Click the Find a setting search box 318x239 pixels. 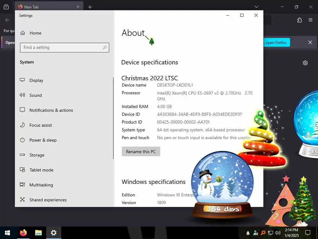[65, 48]
